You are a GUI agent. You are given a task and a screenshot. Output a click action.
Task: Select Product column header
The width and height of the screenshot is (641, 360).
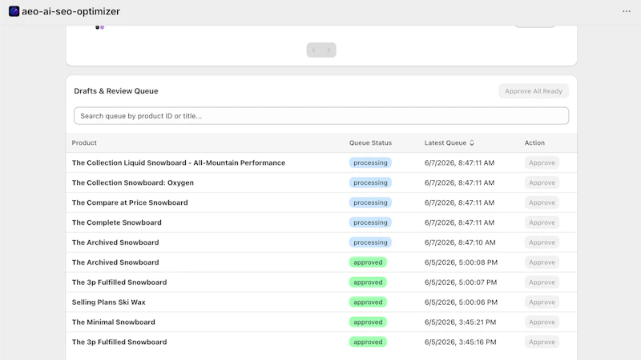84,143
